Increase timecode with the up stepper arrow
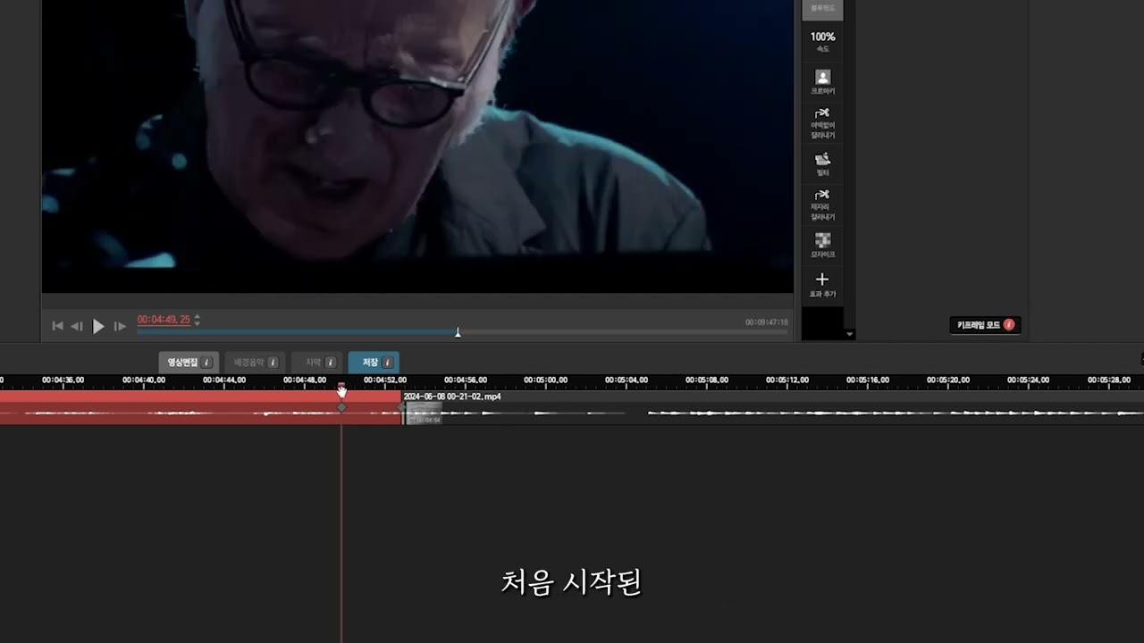Viewport: 1144px width, 643px height. pos(198,316)
